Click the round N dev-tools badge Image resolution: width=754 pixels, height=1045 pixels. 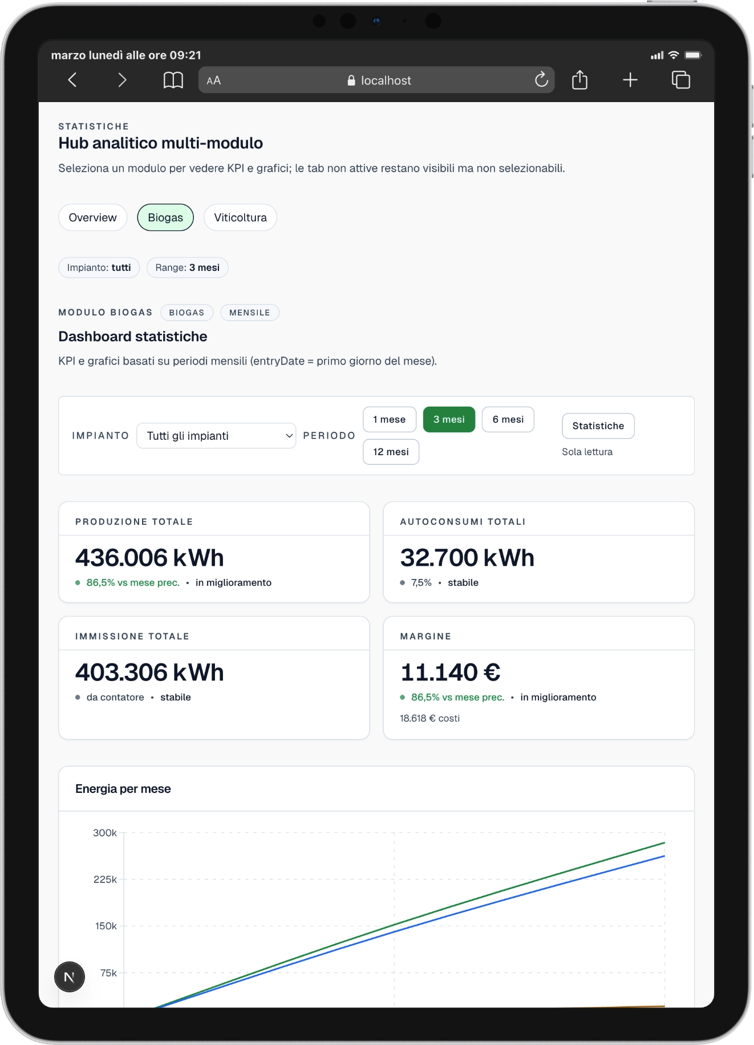click(70, 977)
